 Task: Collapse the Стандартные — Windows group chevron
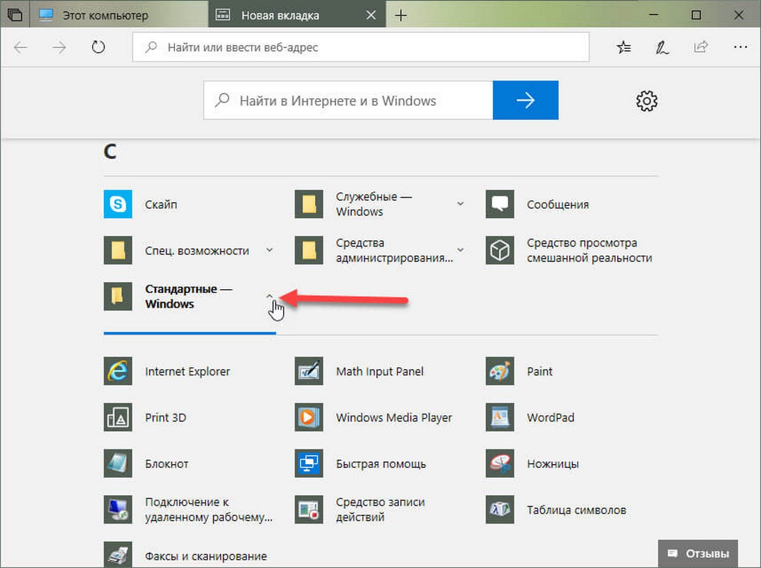(270, 296)
